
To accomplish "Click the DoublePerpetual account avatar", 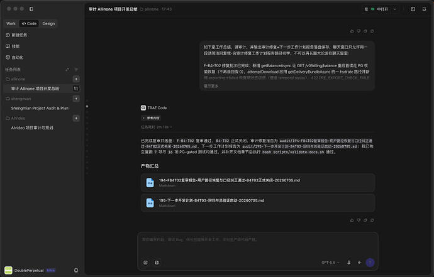I will (x=8, y=270).
